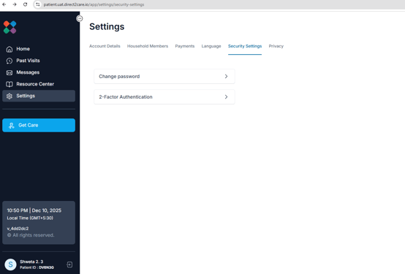Click All rights reserved text

click(31, 235)
